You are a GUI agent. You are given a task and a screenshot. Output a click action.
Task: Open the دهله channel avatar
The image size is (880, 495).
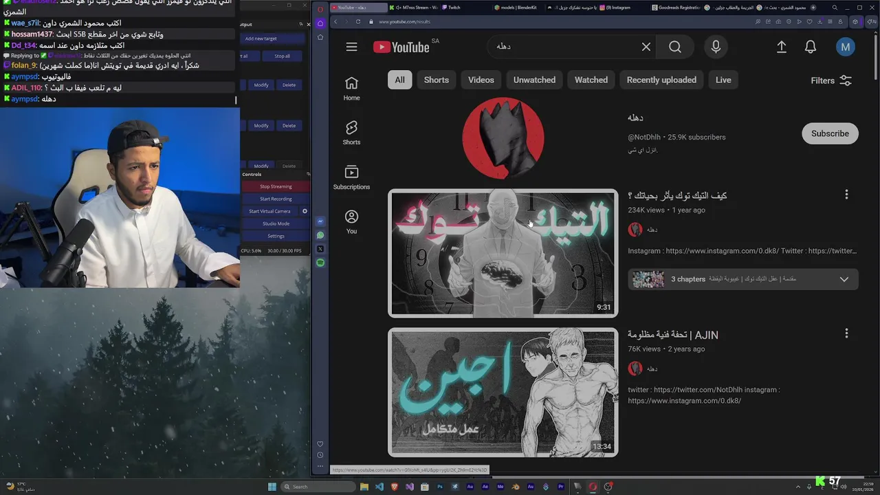point(503,137)
